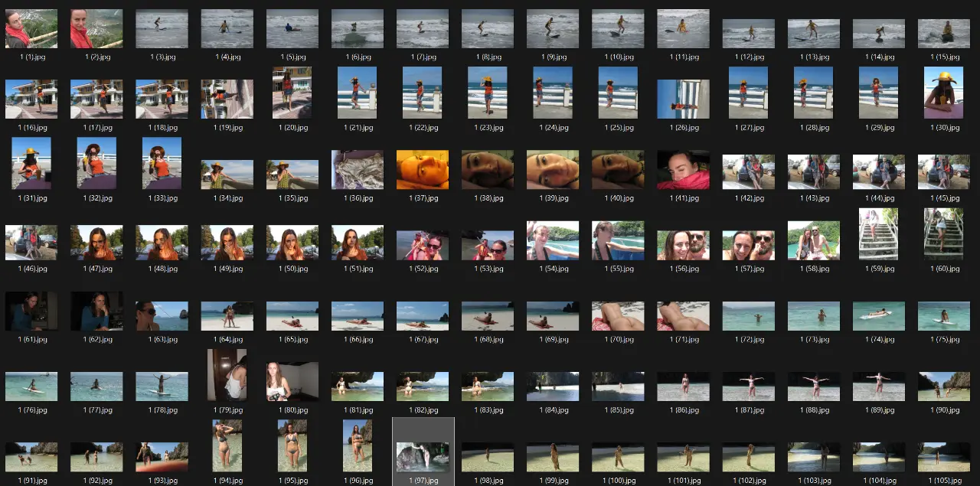Pick the portrait thumbnail 1 (51).jpg
The height and width of the screenshot is (486, 980).
358,243
